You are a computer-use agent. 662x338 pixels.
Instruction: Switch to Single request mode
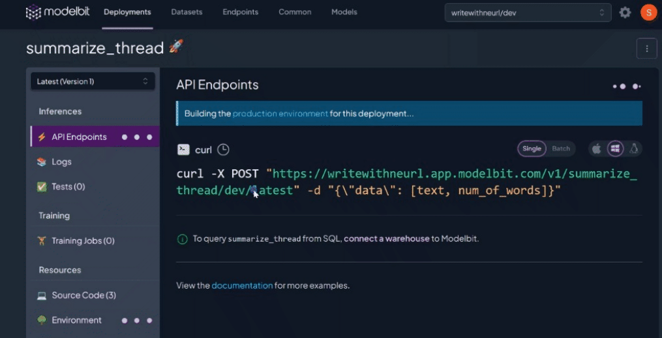tap(532, 148)
